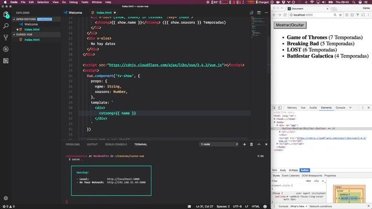Image resolution: width=372 pixels, height=209 pixels.
Task: Open the Manage gear at activity bar bottom
Action: coord(6,198)
